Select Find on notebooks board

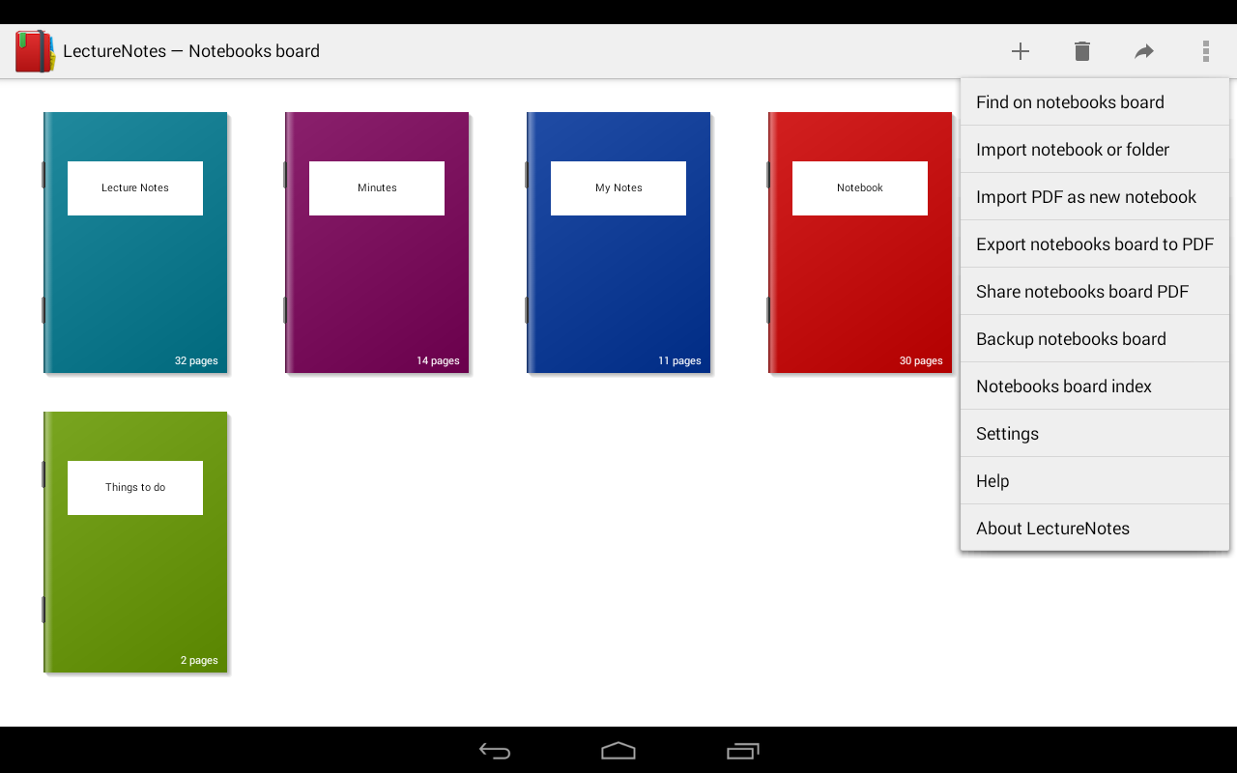[1069, 101]
